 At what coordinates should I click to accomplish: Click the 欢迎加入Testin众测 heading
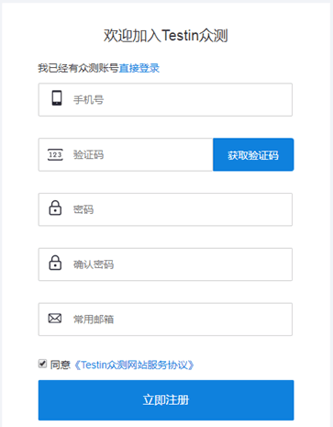point(166,36)
